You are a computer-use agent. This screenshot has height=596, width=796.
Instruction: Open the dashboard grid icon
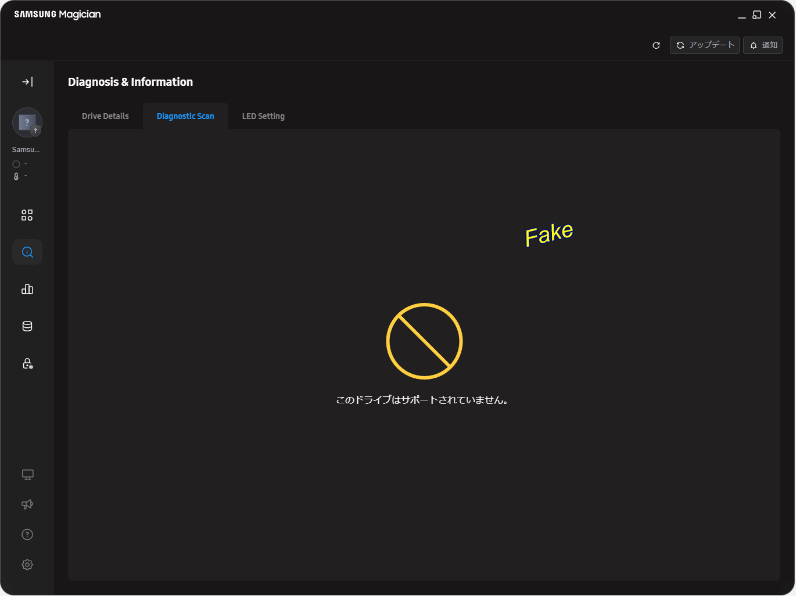click(x=27, y=215)
